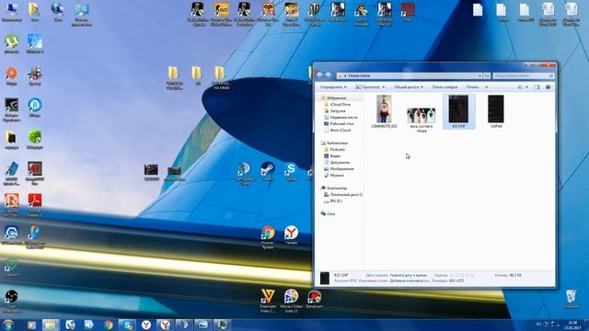This screenshot has width=589, height=331.
Task: Click taskbar clock in system tray
Action: coord(572,325)
